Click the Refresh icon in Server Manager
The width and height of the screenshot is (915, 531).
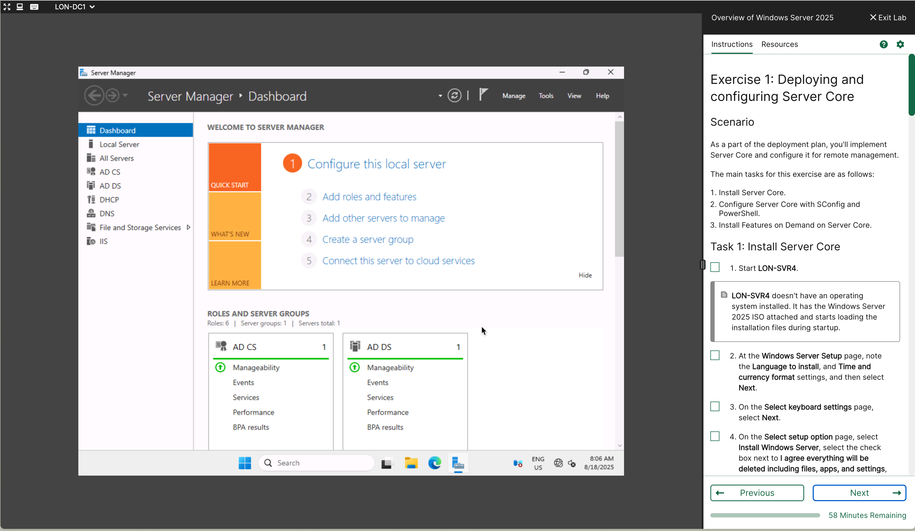click(x=454, y=95)
